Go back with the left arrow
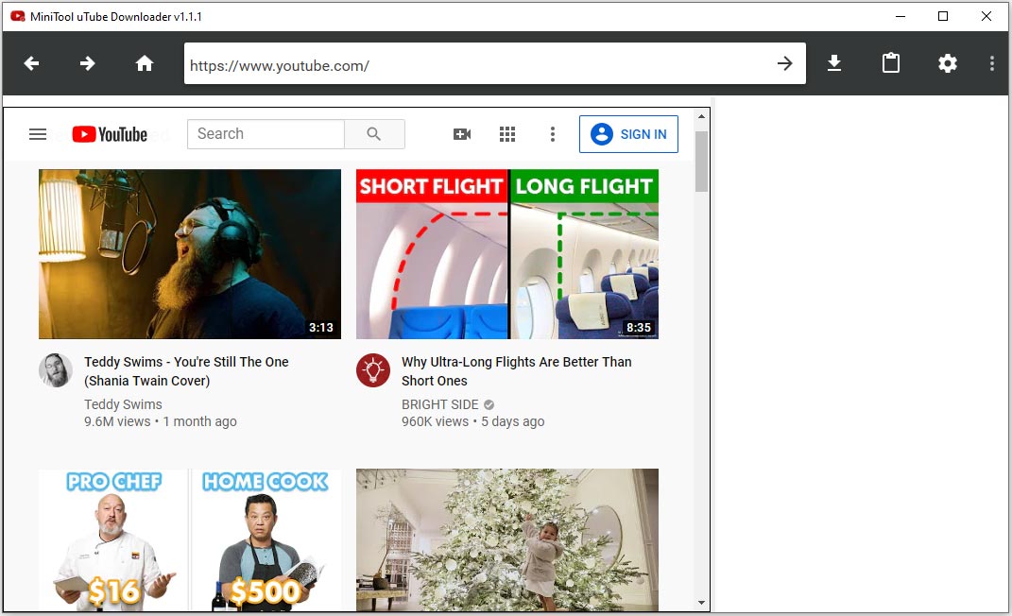1012x616 pixels. pos(31,63)
